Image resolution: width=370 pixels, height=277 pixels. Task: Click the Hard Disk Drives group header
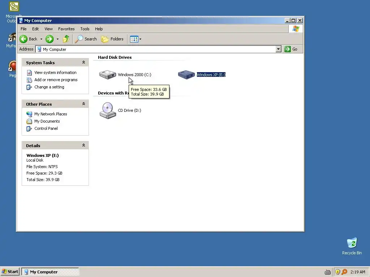[x=115, y=57]
